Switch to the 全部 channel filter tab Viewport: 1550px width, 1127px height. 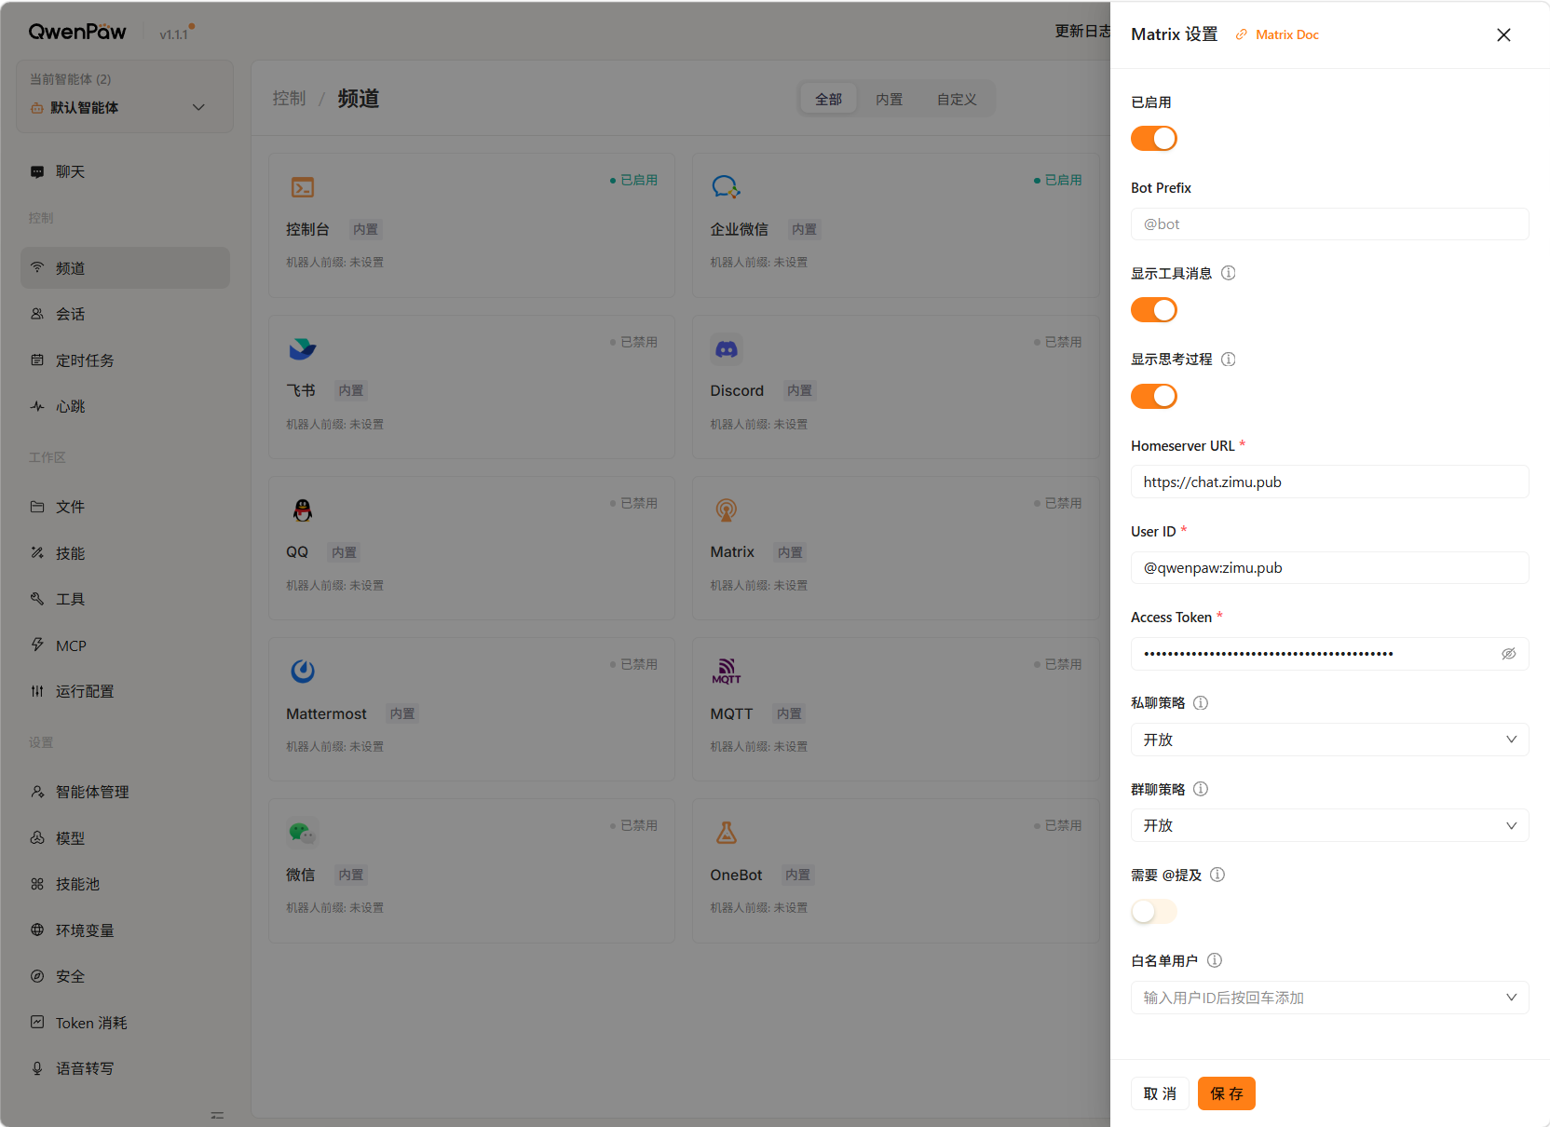[828, 99]
